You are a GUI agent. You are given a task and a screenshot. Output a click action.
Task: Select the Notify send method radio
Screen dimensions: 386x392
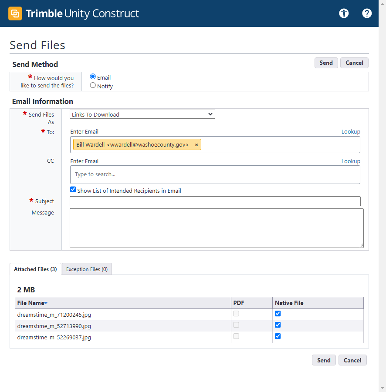(93, 85)
